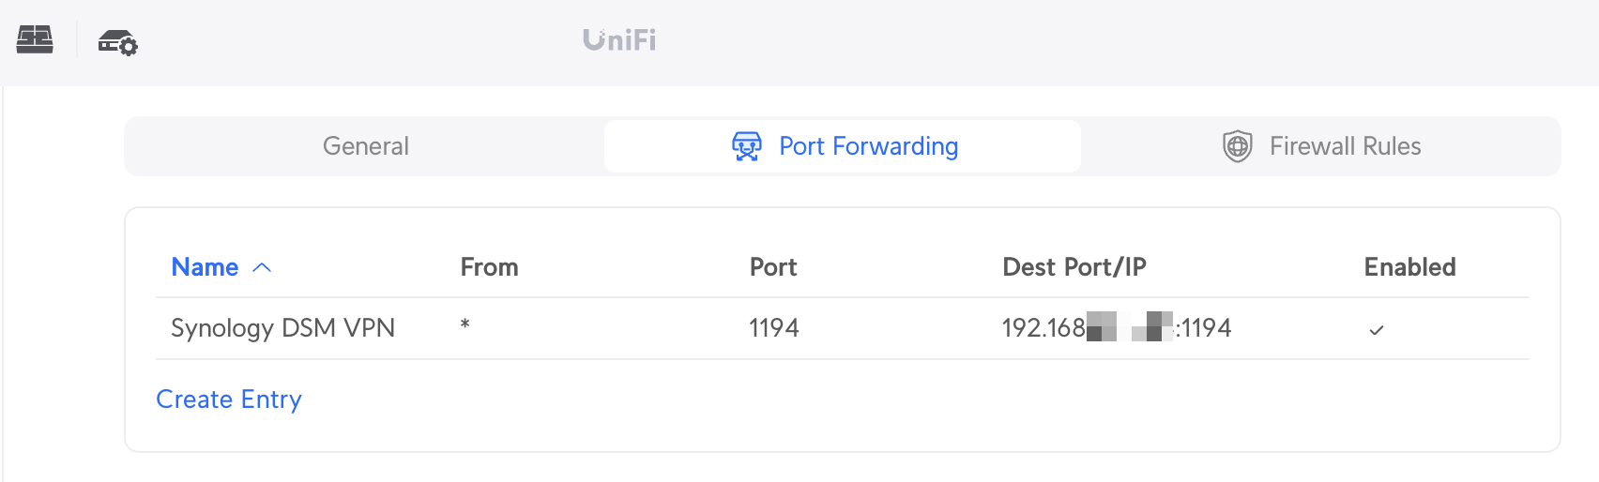Open the Firewall Rules tab
This screenshot has height=482, width=1599.
(x=1344, y=146)
